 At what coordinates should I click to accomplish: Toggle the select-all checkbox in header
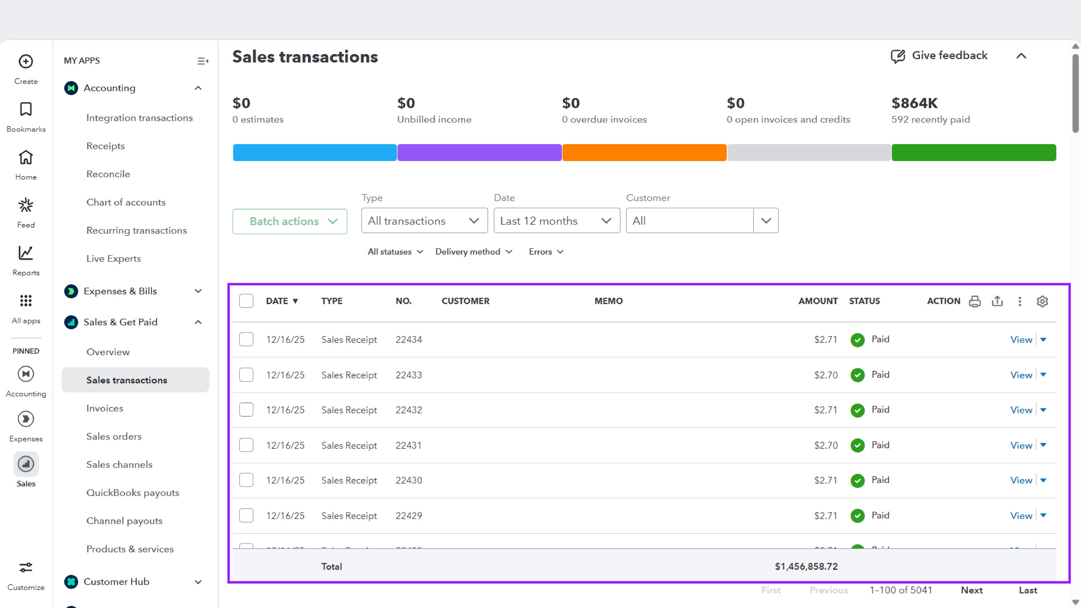[x=246, y=301]
